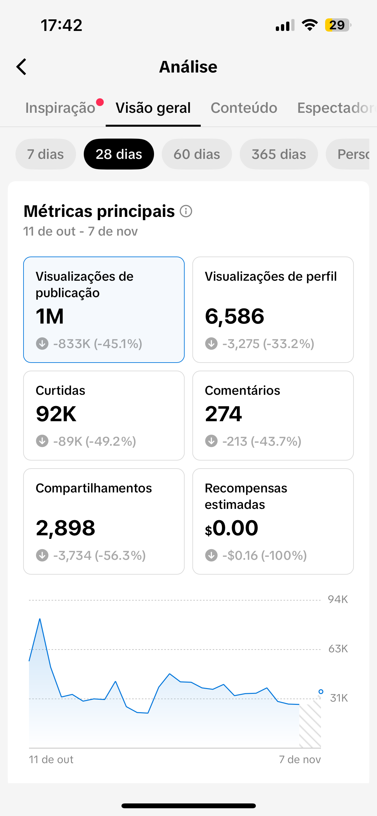Open the Métricas principais info icon

(x=186, y=211)
